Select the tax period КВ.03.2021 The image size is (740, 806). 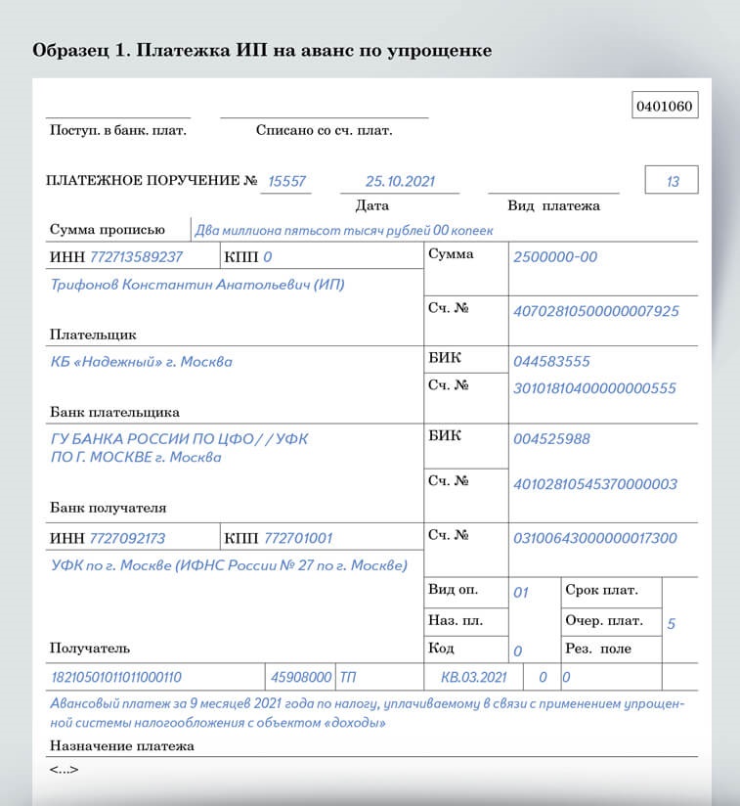tap(474, 677)
